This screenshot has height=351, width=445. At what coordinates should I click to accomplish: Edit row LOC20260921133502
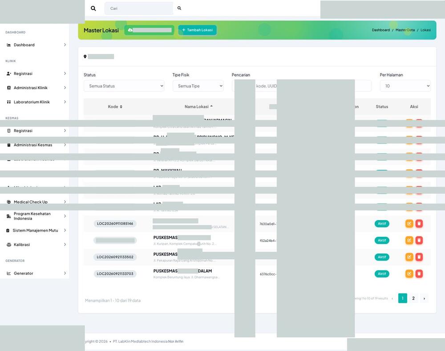409,257
